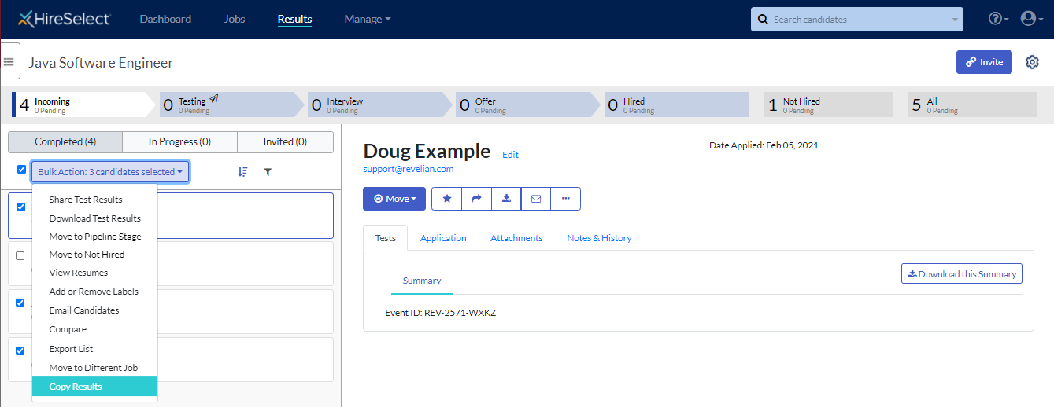Toggle the hamburger sidebar menu
The image size is (1054, 407).
click(9, 61)
